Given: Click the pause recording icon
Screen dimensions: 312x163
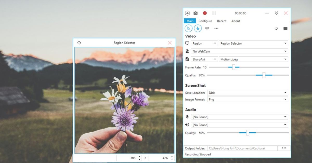Looking at the screenshot, I should pyautogui.click(x=214, y=13).
